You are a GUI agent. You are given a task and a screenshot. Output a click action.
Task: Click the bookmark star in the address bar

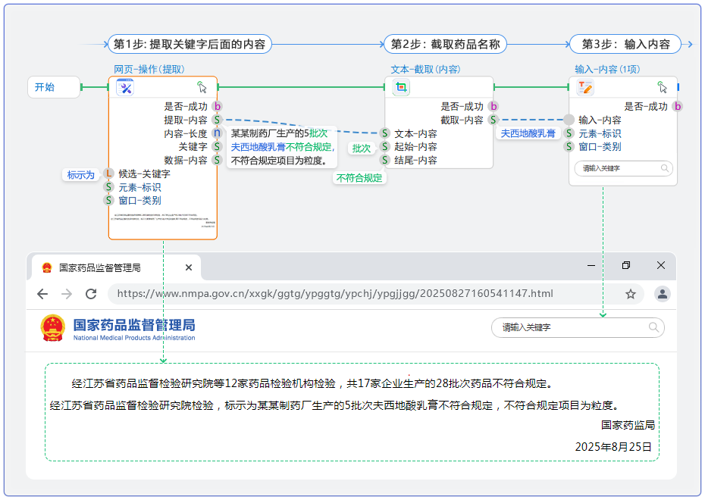(x=630, y=294)
